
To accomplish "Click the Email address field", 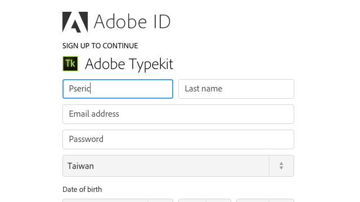I will pos(178,114).
